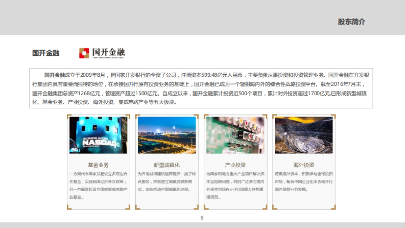The width and height of the screenshot is (405, 228).
Task: Click the NASDAQ photo on the 基金业务 card
Action: pos(98,135)
